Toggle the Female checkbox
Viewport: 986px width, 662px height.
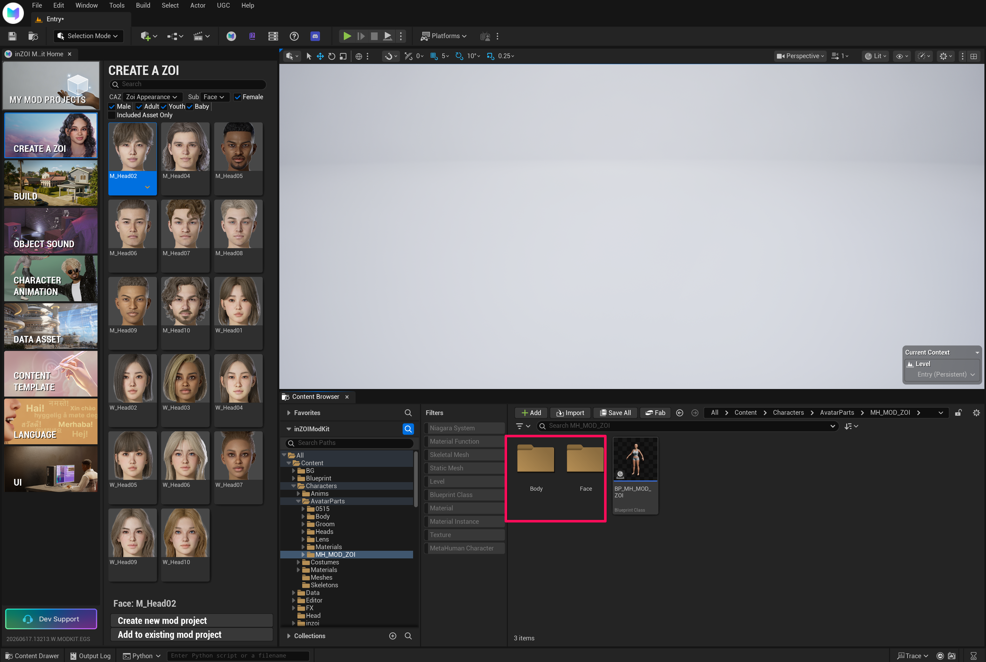click(x=238, y=97)
